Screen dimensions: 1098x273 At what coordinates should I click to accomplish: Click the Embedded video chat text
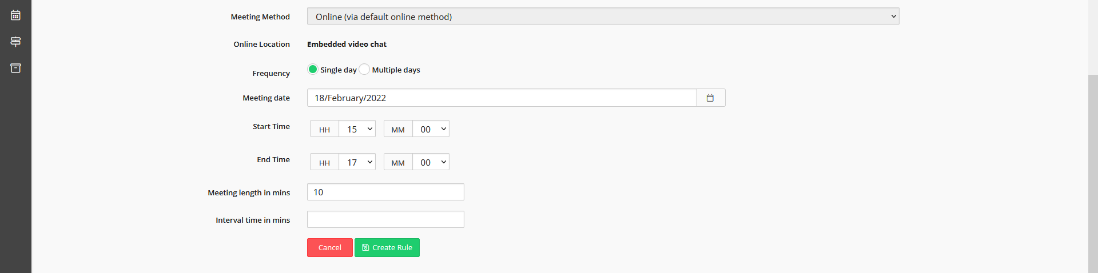click(347, 44)
